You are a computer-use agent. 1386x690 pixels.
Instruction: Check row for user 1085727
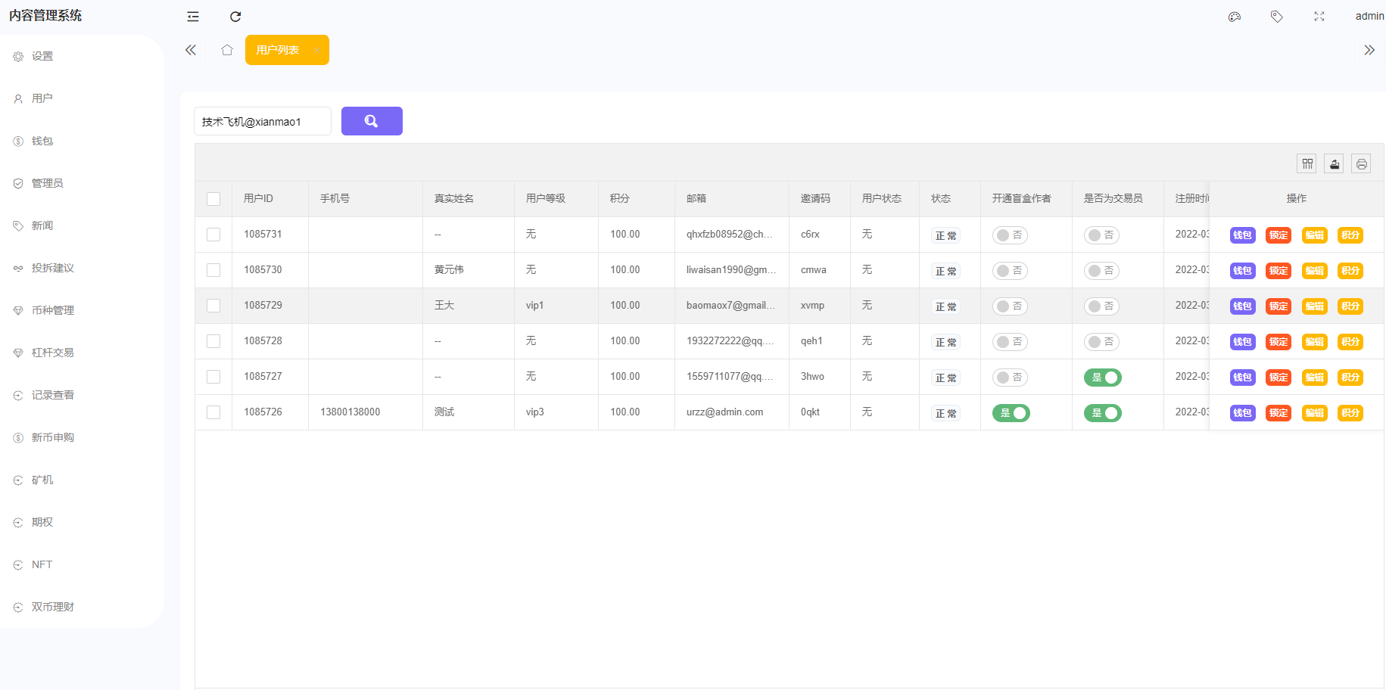click(213, 377)
